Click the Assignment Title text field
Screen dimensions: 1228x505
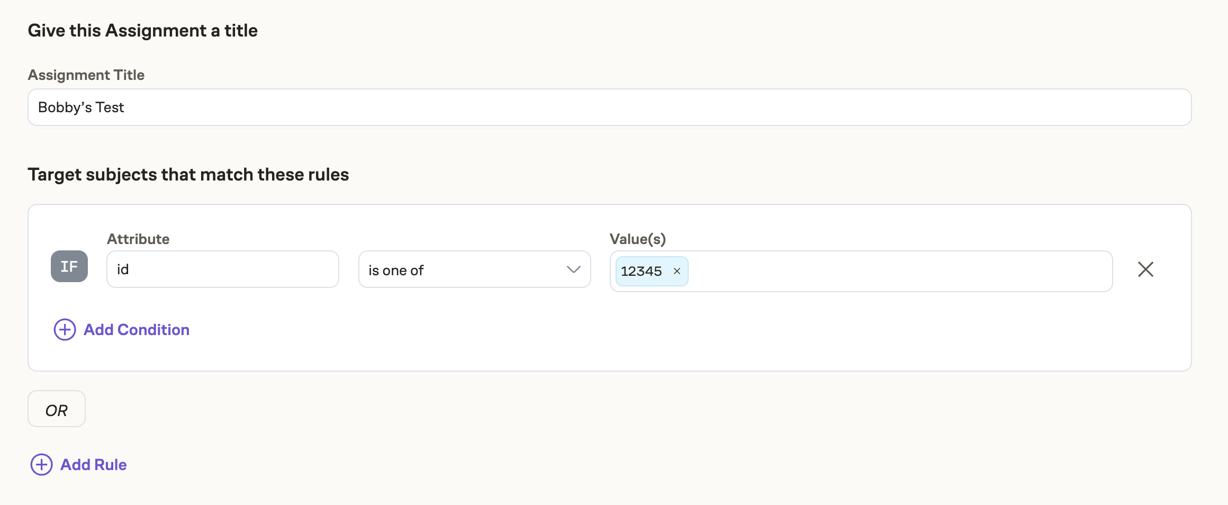pos(609,107)
